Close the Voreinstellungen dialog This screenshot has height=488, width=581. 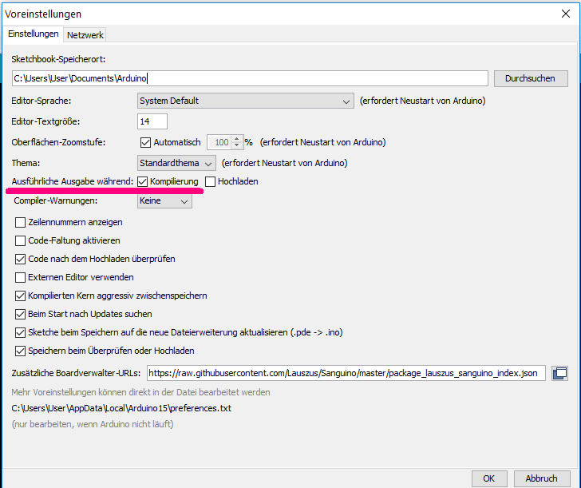(x=565, y=14)
